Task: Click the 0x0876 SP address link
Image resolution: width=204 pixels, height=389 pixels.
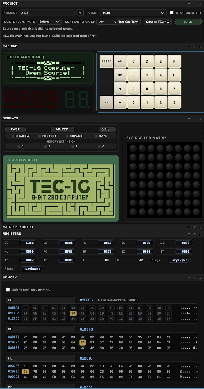Action: 86,329
